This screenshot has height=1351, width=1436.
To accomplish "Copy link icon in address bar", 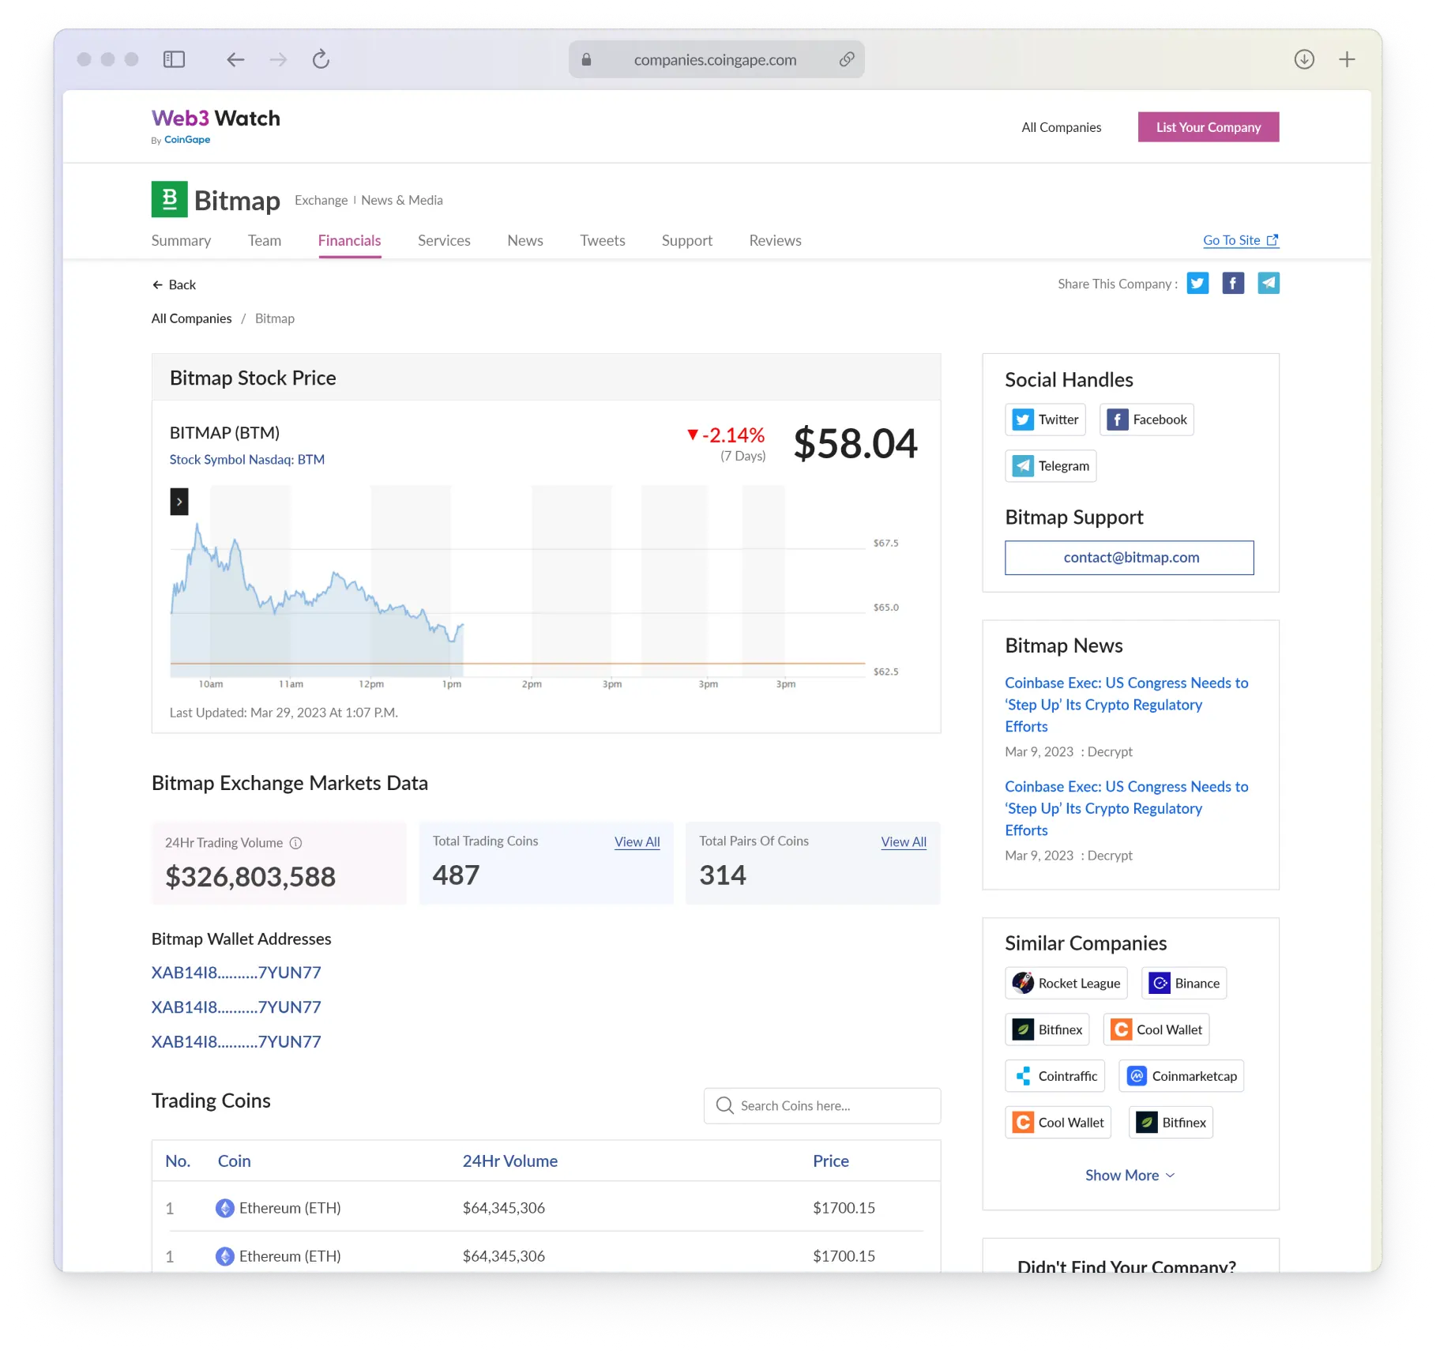I will 847,59.
